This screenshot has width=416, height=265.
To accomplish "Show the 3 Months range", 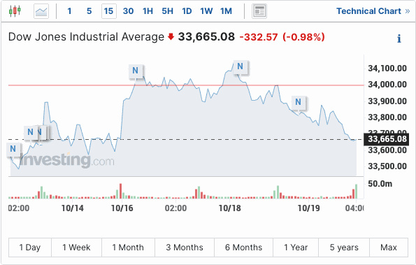I will (185, 248).
